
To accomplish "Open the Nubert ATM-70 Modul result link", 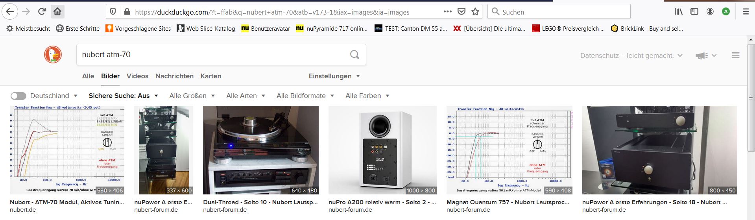I will [67, 202].
